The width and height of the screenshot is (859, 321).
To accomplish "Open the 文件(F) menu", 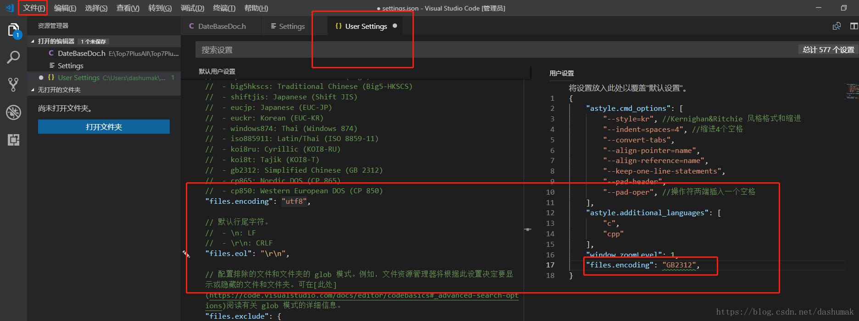I will coord(34,8).
